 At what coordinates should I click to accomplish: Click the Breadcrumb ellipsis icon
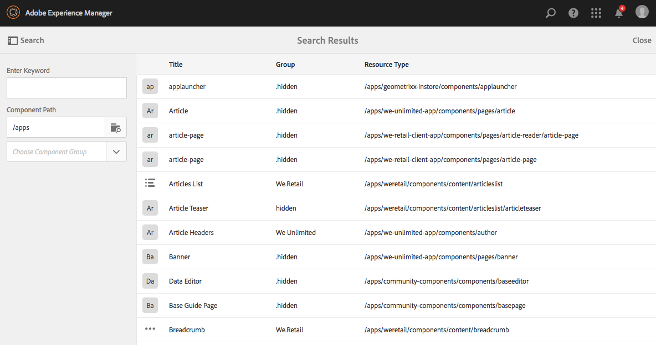[150, 329]
